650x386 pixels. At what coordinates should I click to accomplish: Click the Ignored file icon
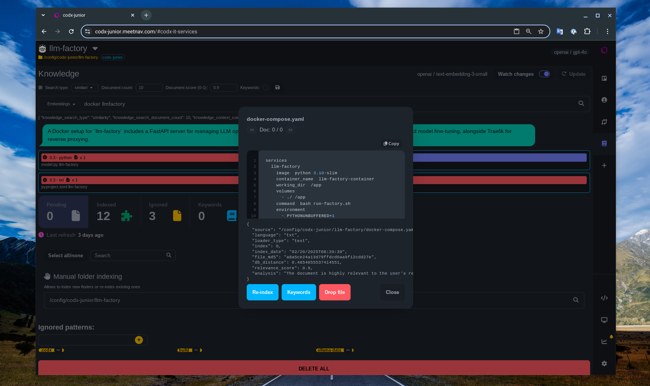coord(177,216)
